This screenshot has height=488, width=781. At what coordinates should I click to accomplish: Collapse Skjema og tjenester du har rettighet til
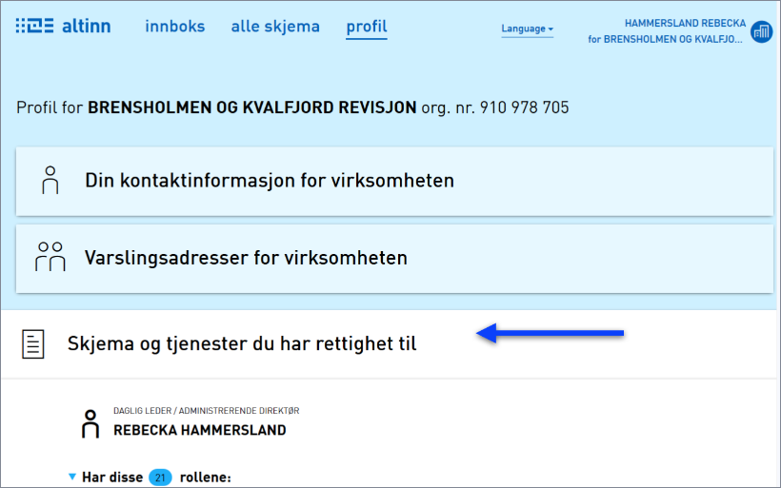pos(389,343)
